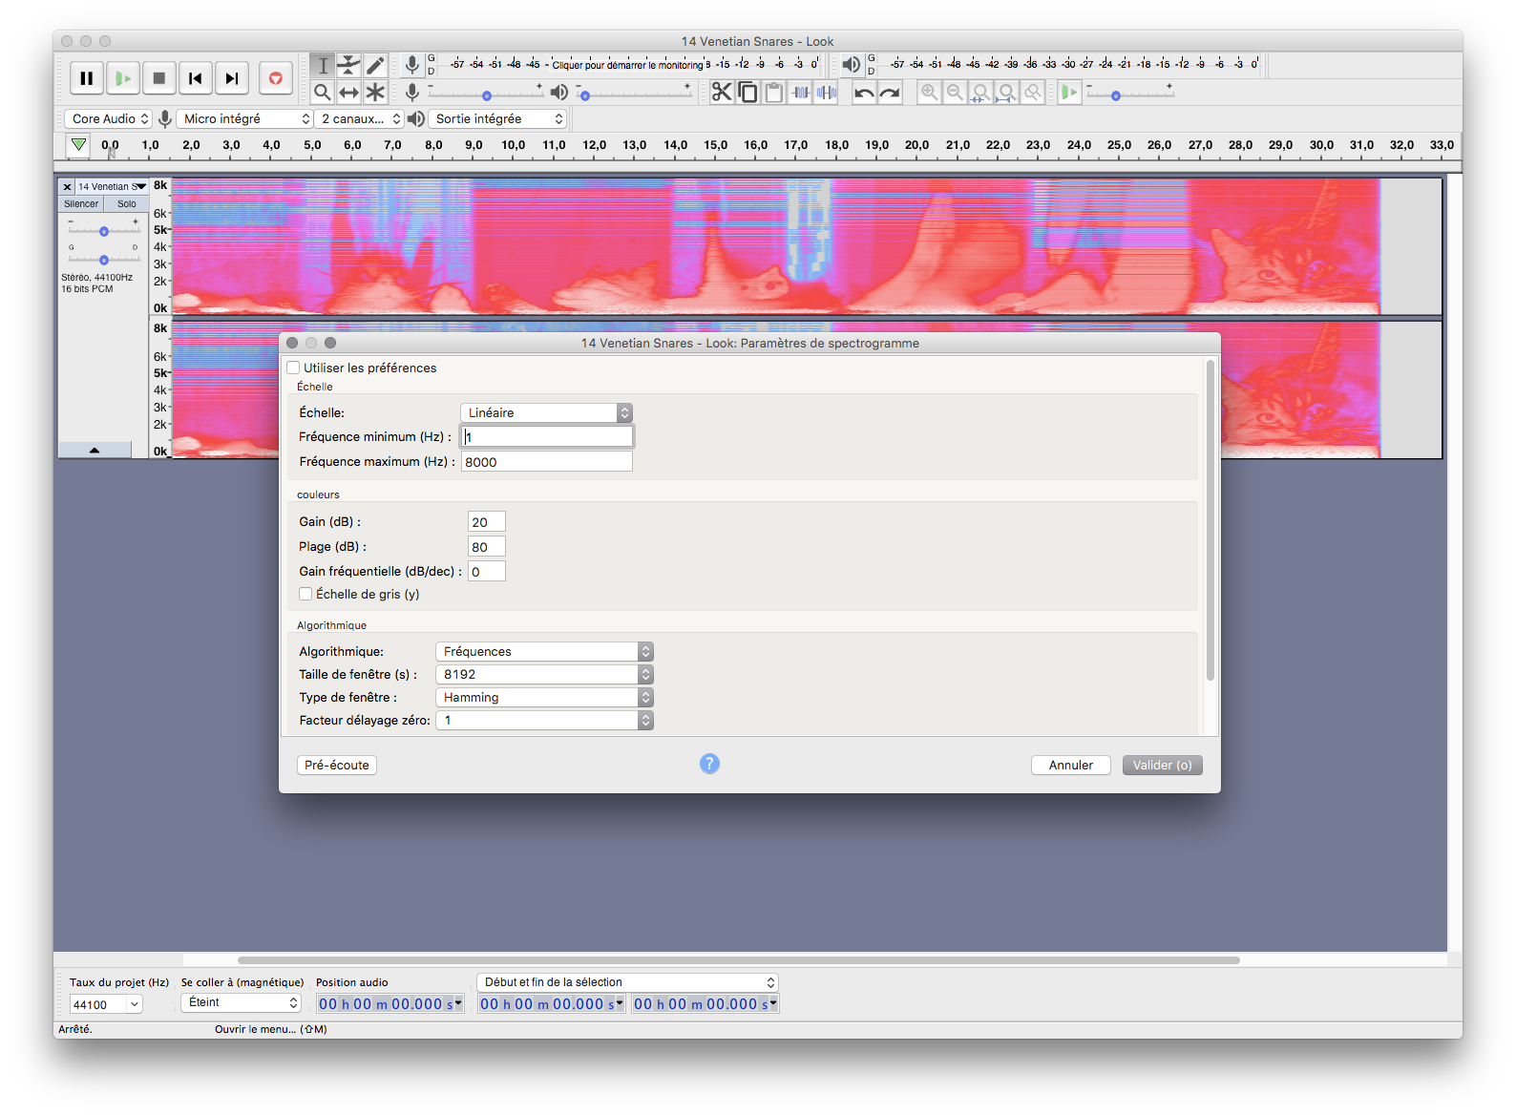Open 'Type de fenêtre' Hamming dropdown
Image resolution: width=1516 pixels, height=1115 pixels.
click(x=544, y=697)
